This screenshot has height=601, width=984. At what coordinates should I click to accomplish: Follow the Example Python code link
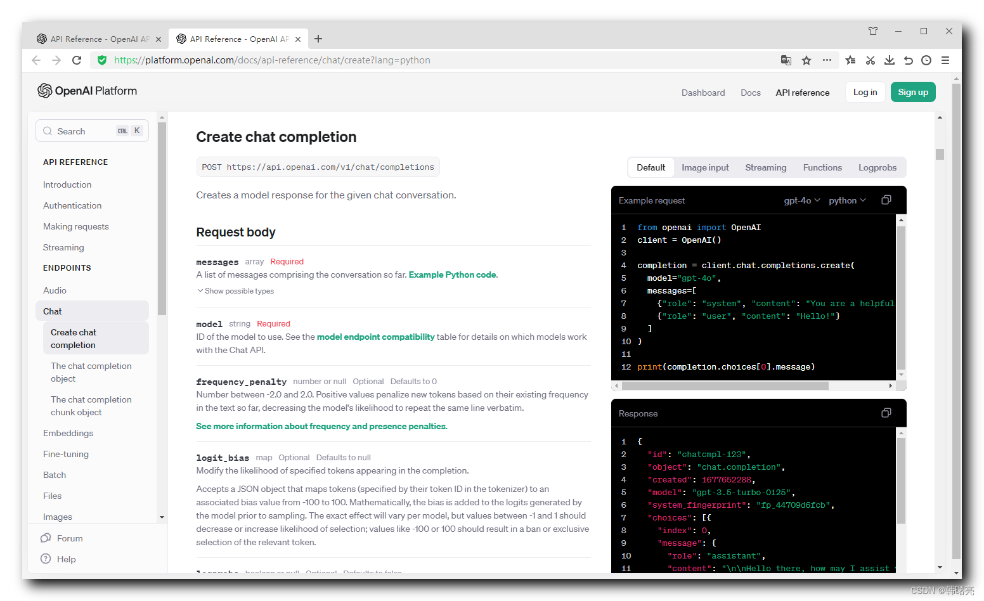coord(453,275)
